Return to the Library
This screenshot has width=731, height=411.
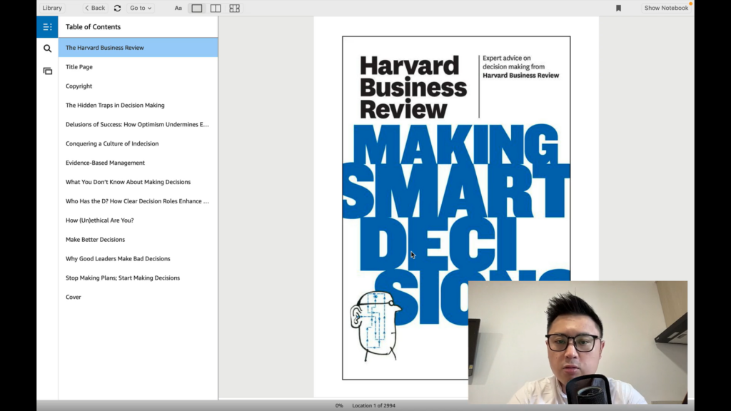52,8
